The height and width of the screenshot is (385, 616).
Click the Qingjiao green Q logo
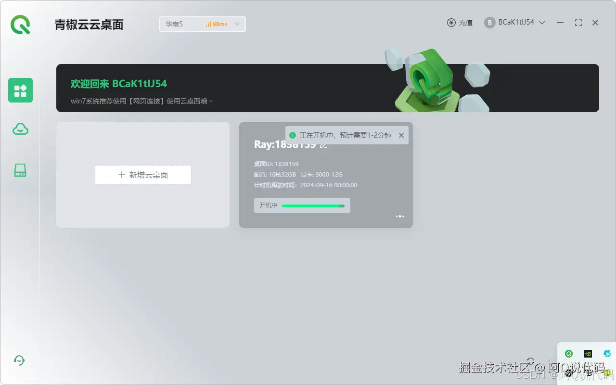(x=21, y=25)
